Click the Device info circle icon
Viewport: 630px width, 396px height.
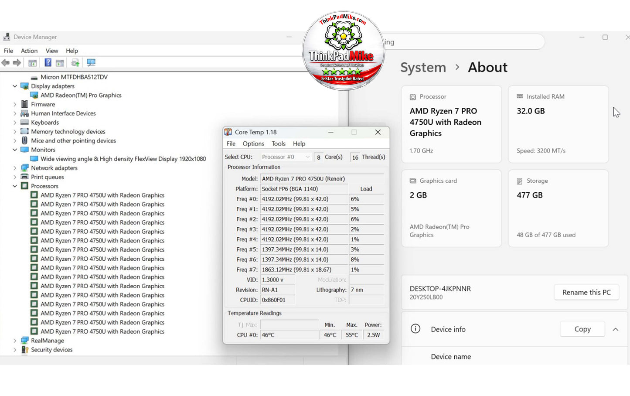point(415,329)
